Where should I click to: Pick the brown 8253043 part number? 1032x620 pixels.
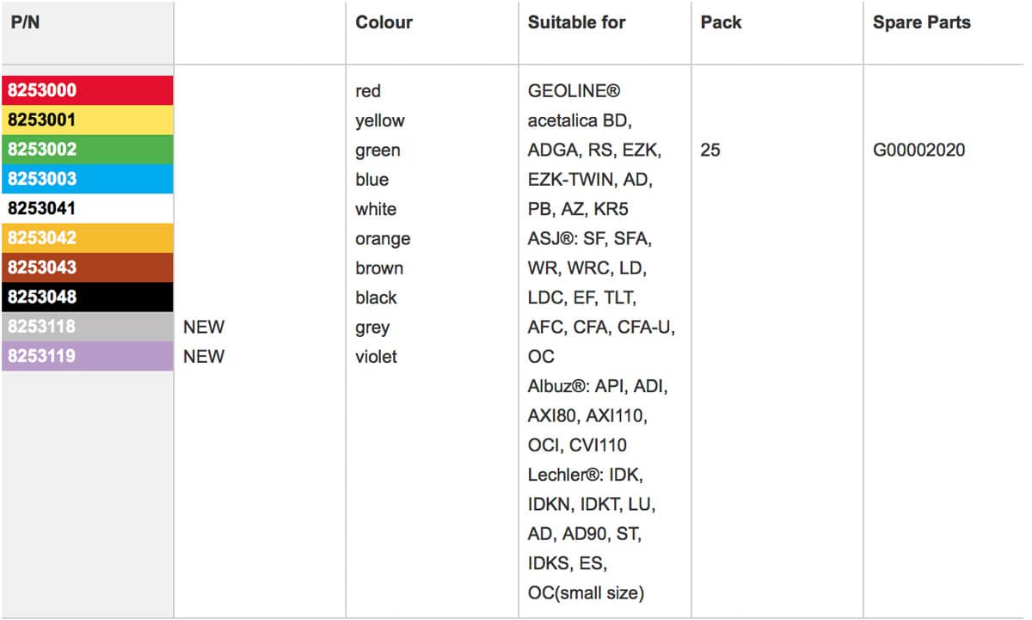pyautogui.click(x=87, y=267)
